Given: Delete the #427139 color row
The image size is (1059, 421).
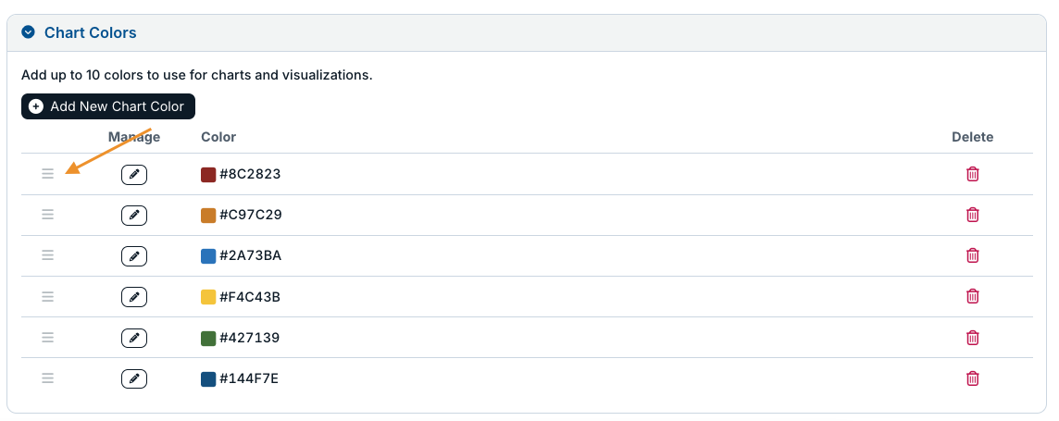Looking at the screenshot, I should pyautogui.click(x=973, y=338).
